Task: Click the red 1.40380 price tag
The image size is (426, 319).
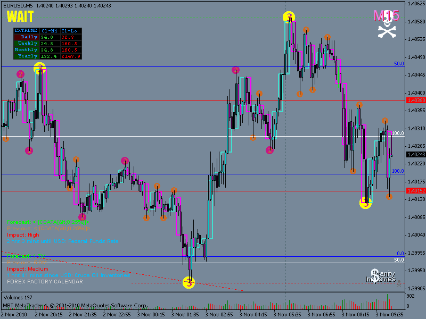Action: pos(416,100)
